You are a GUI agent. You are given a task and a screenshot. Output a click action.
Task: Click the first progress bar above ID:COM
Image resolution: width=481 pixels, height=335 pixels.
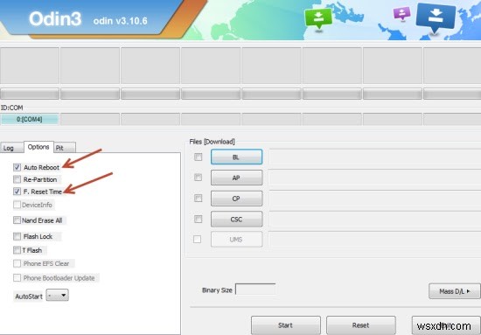point(30,94)
